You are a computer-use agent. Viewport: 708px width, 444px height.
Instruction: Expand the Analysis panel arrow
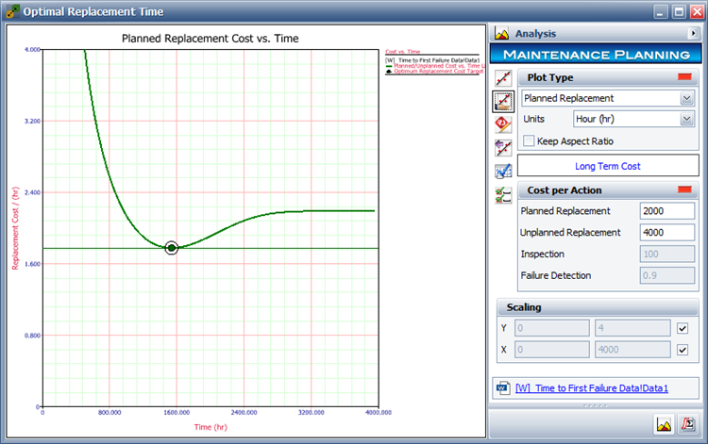(x=694, y=33)
